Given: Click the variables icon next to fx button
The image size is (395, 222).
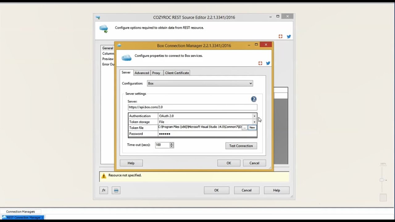Looking at the screenshot, I should click(x=116, y=190).
